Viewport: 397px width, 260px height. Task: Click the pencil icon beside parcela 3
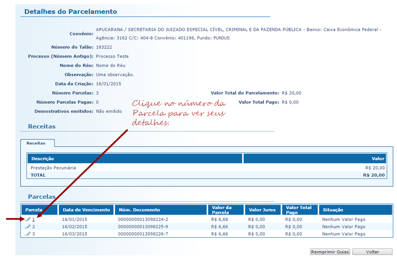[28, 234]
